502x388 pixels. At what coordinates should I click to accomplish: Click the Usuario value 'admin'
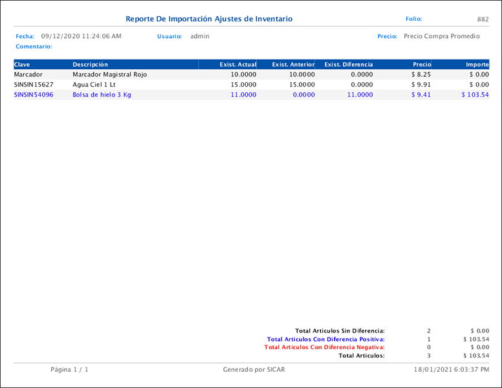point(200,37)
